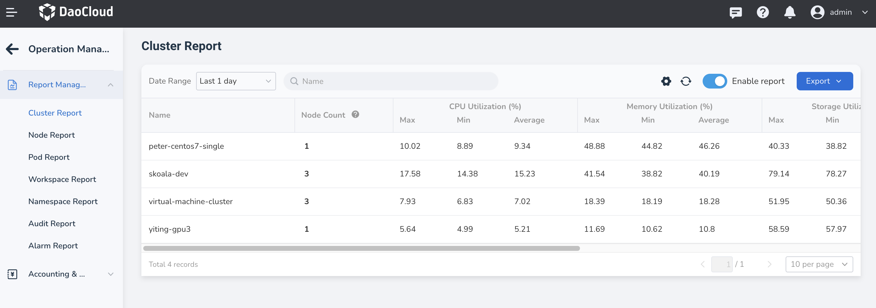Screen dimensions: 876x308
Task: Click the horizontal table scrollbar
Action: (x=361, y=248)
